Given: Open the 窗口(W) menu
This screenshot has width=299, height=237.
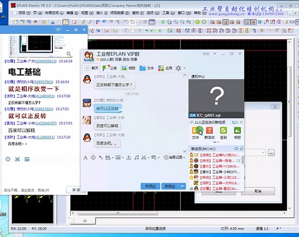Looking at the screenshot, I should 184,13.
